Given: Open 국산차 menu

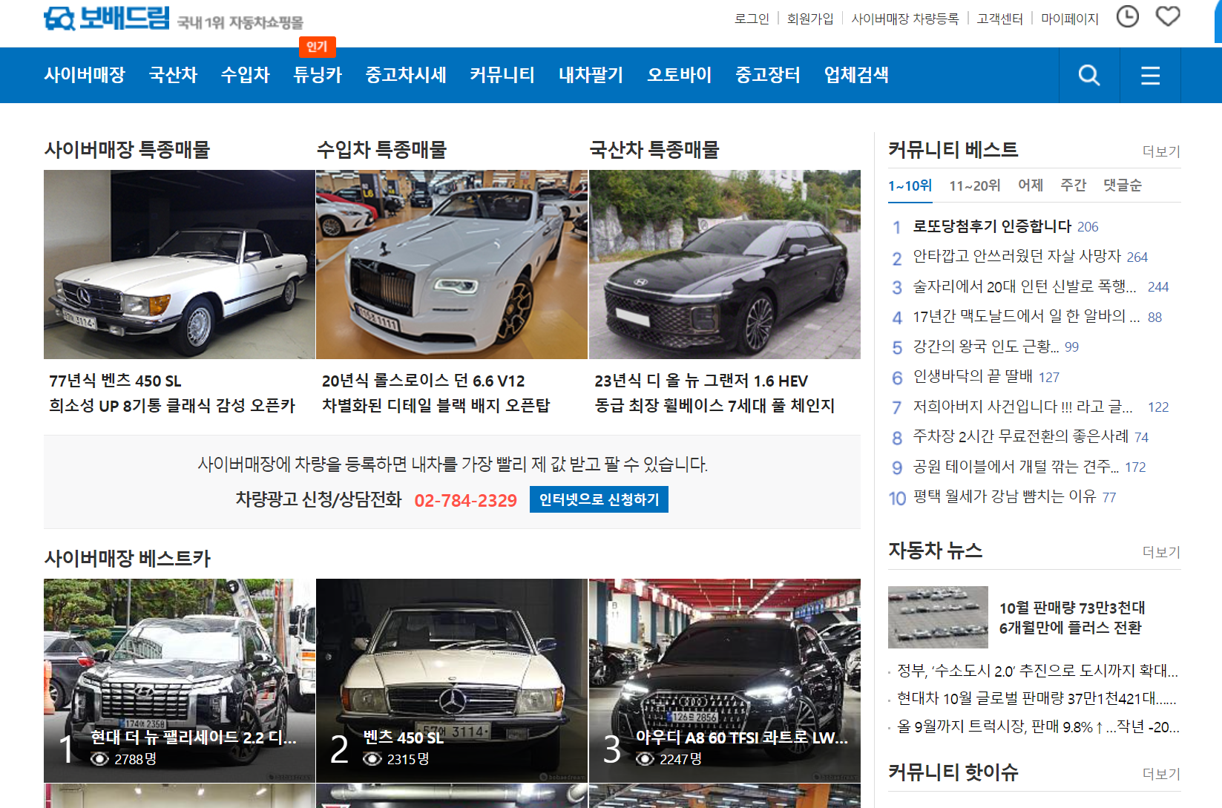Looking at the screenshot, I should pyautogui.click(x=173, y=75).
